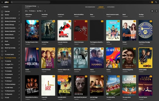This screenshot has width=159, height=101.
Task: Open the settings wrench icon
Action: pos(156,2)
